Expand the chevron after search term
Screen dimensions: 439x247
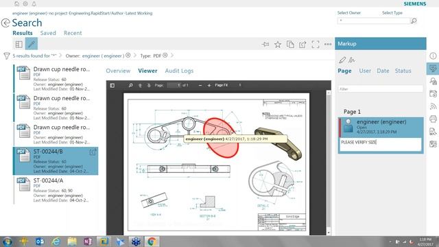pyautogui.click(x=60, y=56)
